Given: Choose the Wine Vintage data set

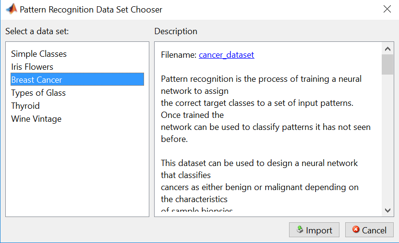Looking at the screenshot, I should [x=36, y=119].
